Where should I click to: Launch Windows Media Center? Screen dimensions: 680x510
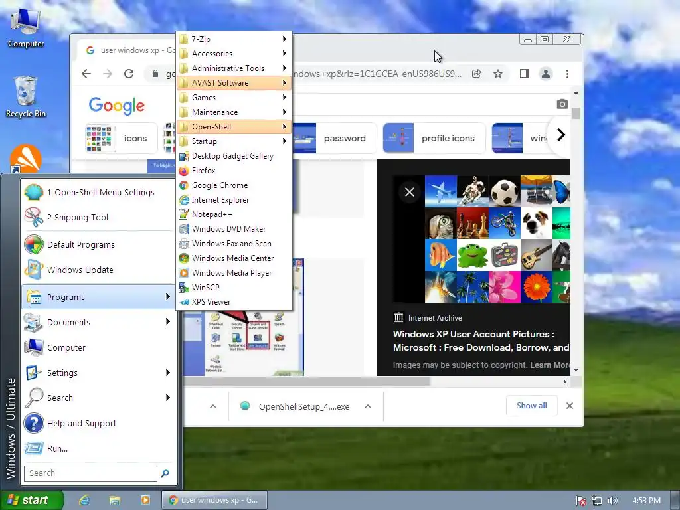234,258
